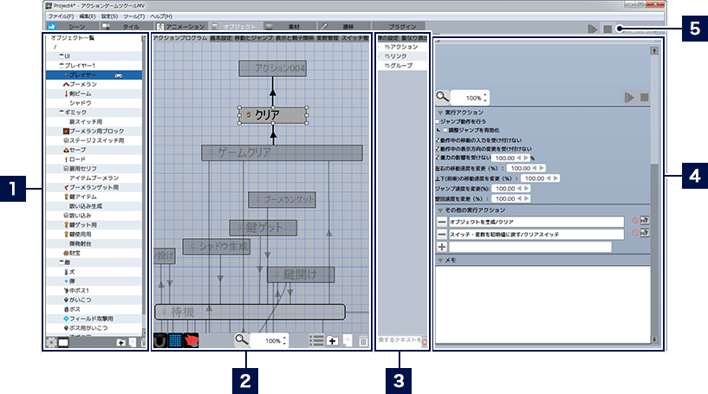Collapse the 実行アクション section
Screen dimensions: 708x394
pos(440,113)
